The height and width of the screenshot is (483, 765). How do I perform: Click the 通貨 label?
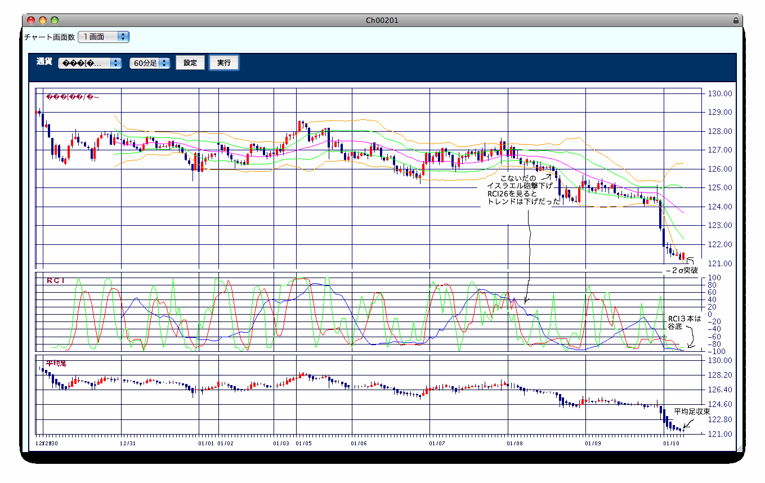pos(44,62)
